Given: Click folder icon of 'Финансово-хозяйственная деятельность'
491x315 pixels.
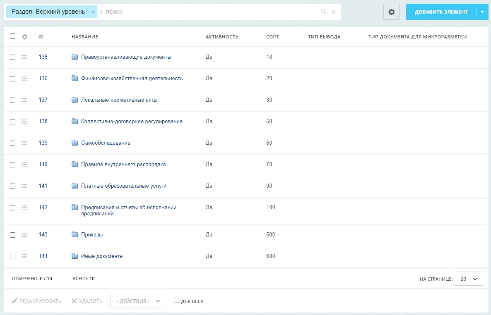Looking at the screenshot, I should click(x=75, y=78).
